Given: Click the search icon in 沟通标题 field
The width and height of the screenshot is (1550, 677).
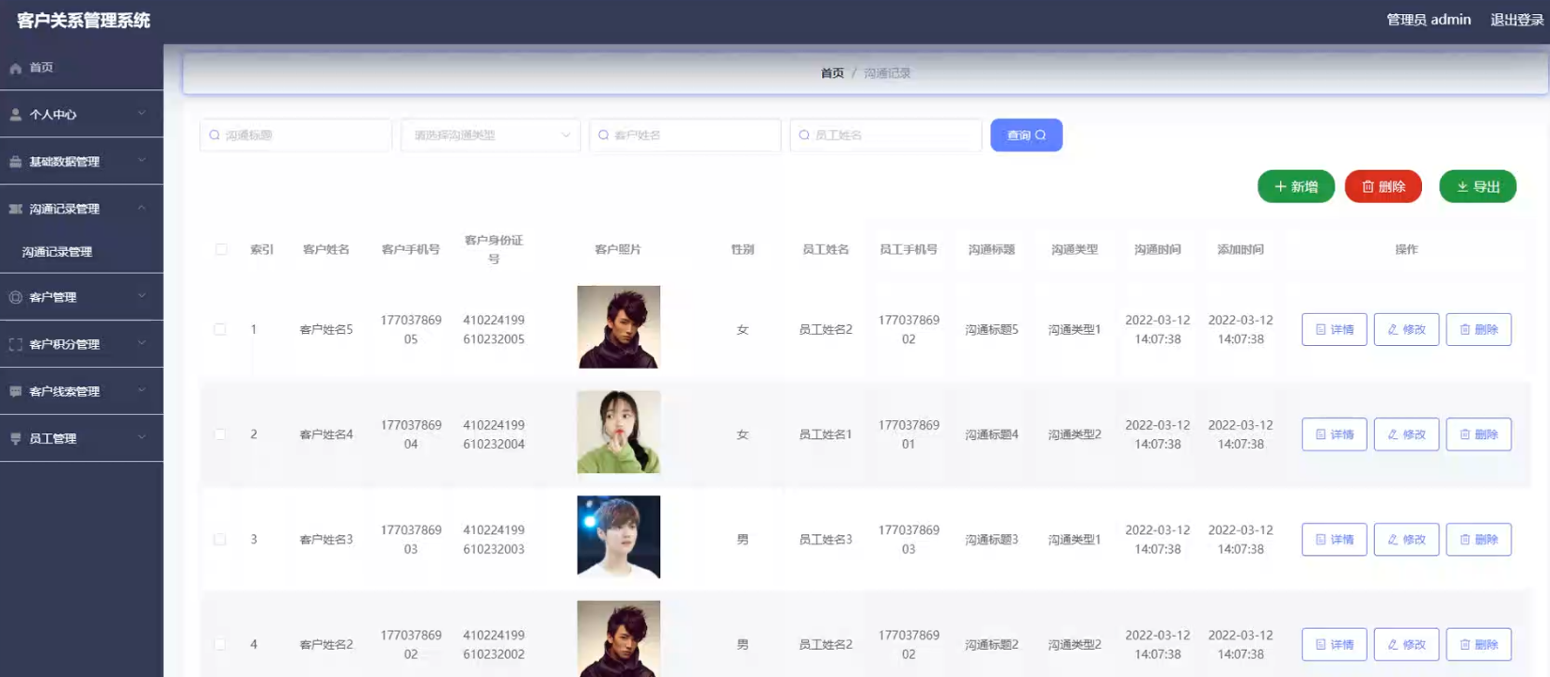Looking at the screenshot, I should point(214,135).
